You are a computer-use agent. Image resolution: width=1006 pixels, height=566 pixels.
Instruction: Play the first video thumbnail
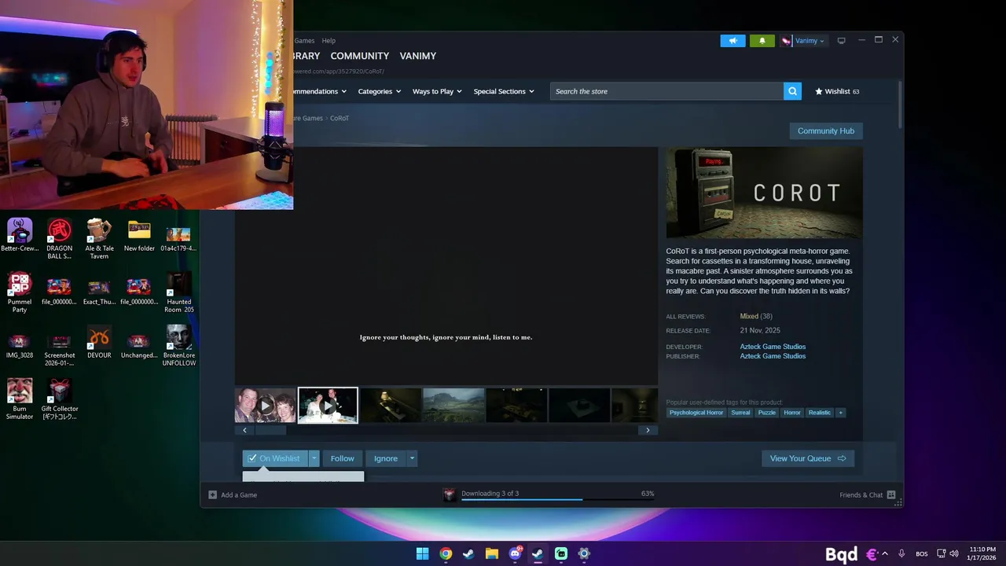click(x=266, y=406)
